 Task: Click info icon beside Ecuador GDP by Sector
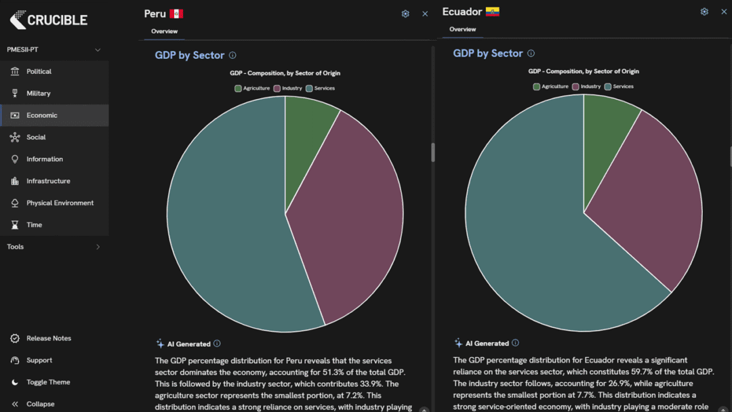(531, 54)
